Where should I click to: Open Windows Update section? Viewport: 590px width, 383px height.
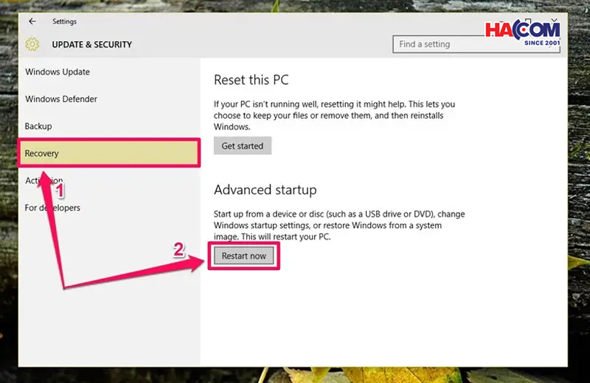point(58,72)
